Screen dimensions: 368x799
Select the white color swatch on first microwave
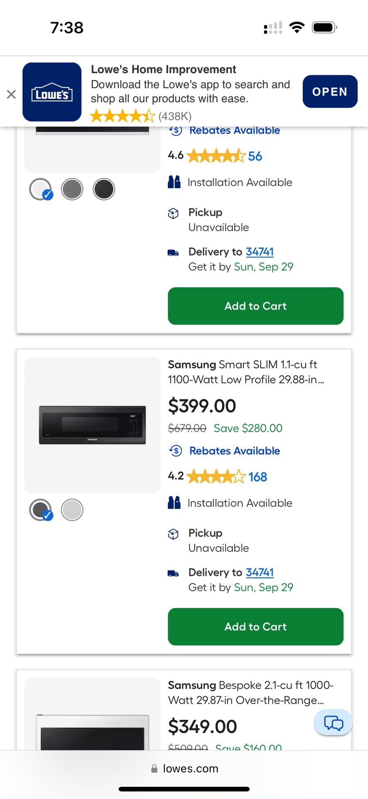coord(40,189)
